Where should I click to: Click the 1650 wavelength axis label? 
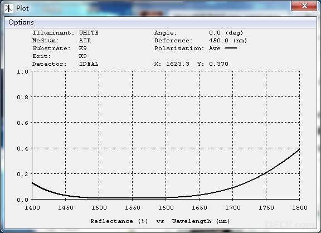point(199,207)
